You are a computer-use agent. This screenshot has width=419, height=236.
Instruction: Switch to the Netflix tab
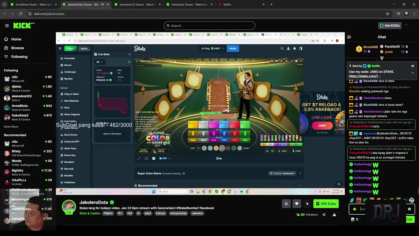pyautogui.click(x=241, y=5)
